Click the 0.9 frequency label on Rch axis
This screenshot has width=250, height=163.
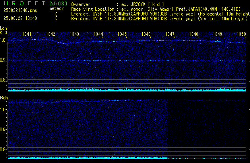[x=3, y=129]
